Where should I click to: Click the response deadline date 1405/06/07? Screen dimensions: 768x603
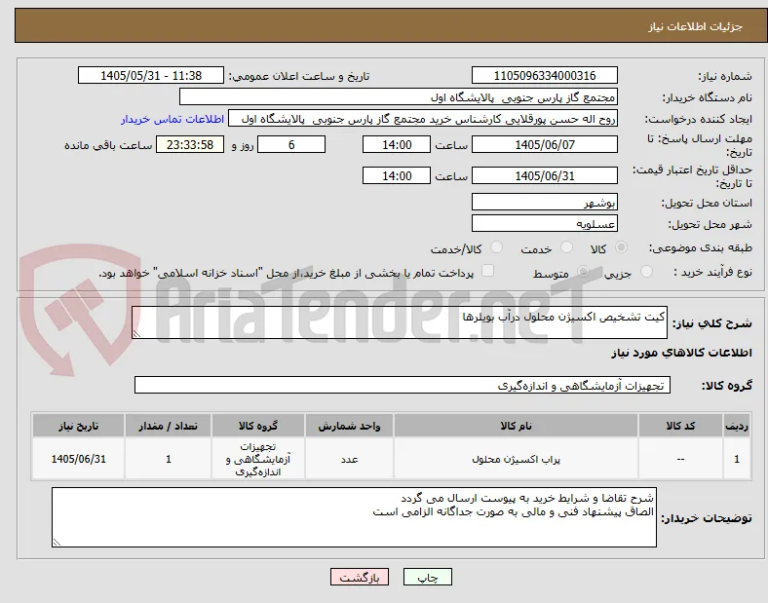(x=544, y=144)
